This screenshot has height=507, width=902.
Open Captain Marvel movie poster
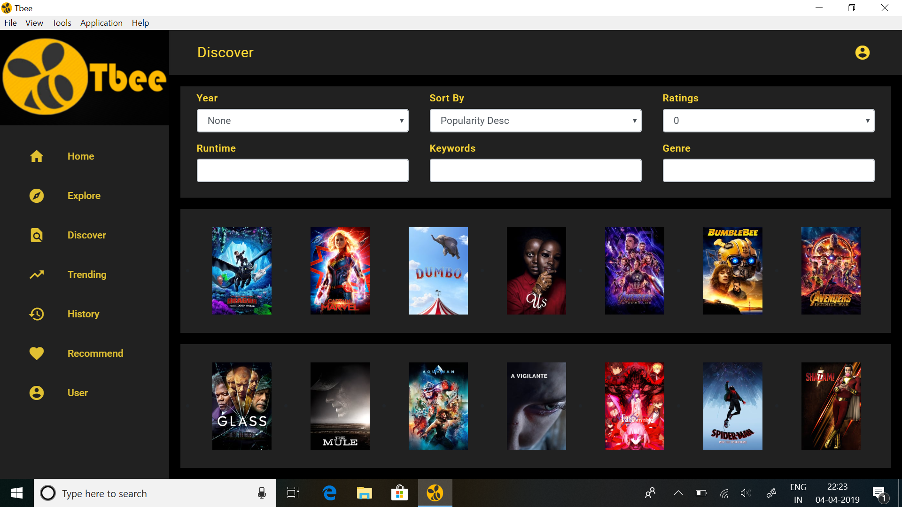[x=340, y=271]
